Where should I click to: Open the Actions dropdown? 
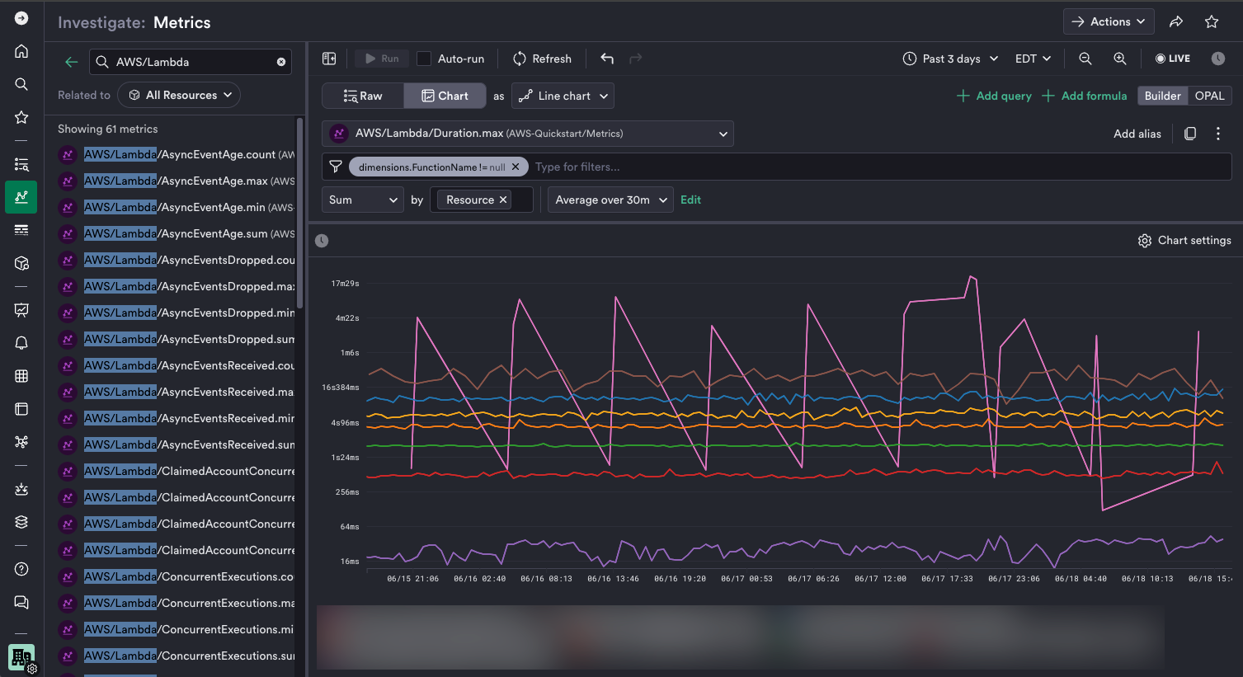pyautogui.click(x=1109, y=22)
